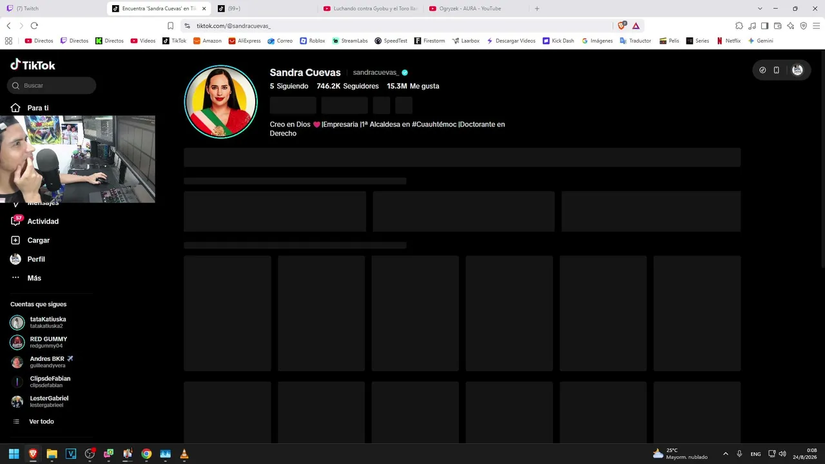This screenshot has height=464, width=825.
Task: Open the account avatar menu top right
Action: point(797,70)
